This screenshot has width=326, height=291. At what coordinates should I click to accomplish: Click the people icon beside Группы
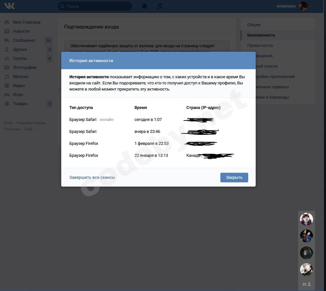[x=7, y=58]
